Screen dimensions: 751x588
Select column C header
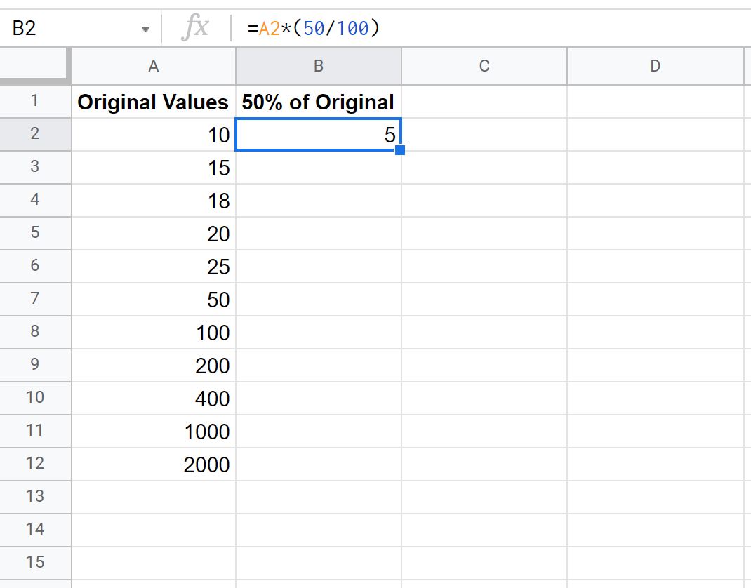click(x=484, y=66)
